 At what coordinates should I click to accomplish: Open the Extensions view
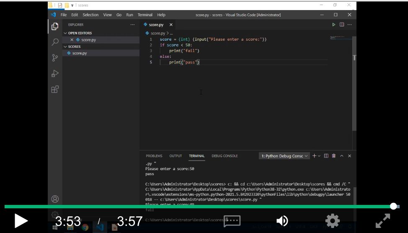click(55, 89)
